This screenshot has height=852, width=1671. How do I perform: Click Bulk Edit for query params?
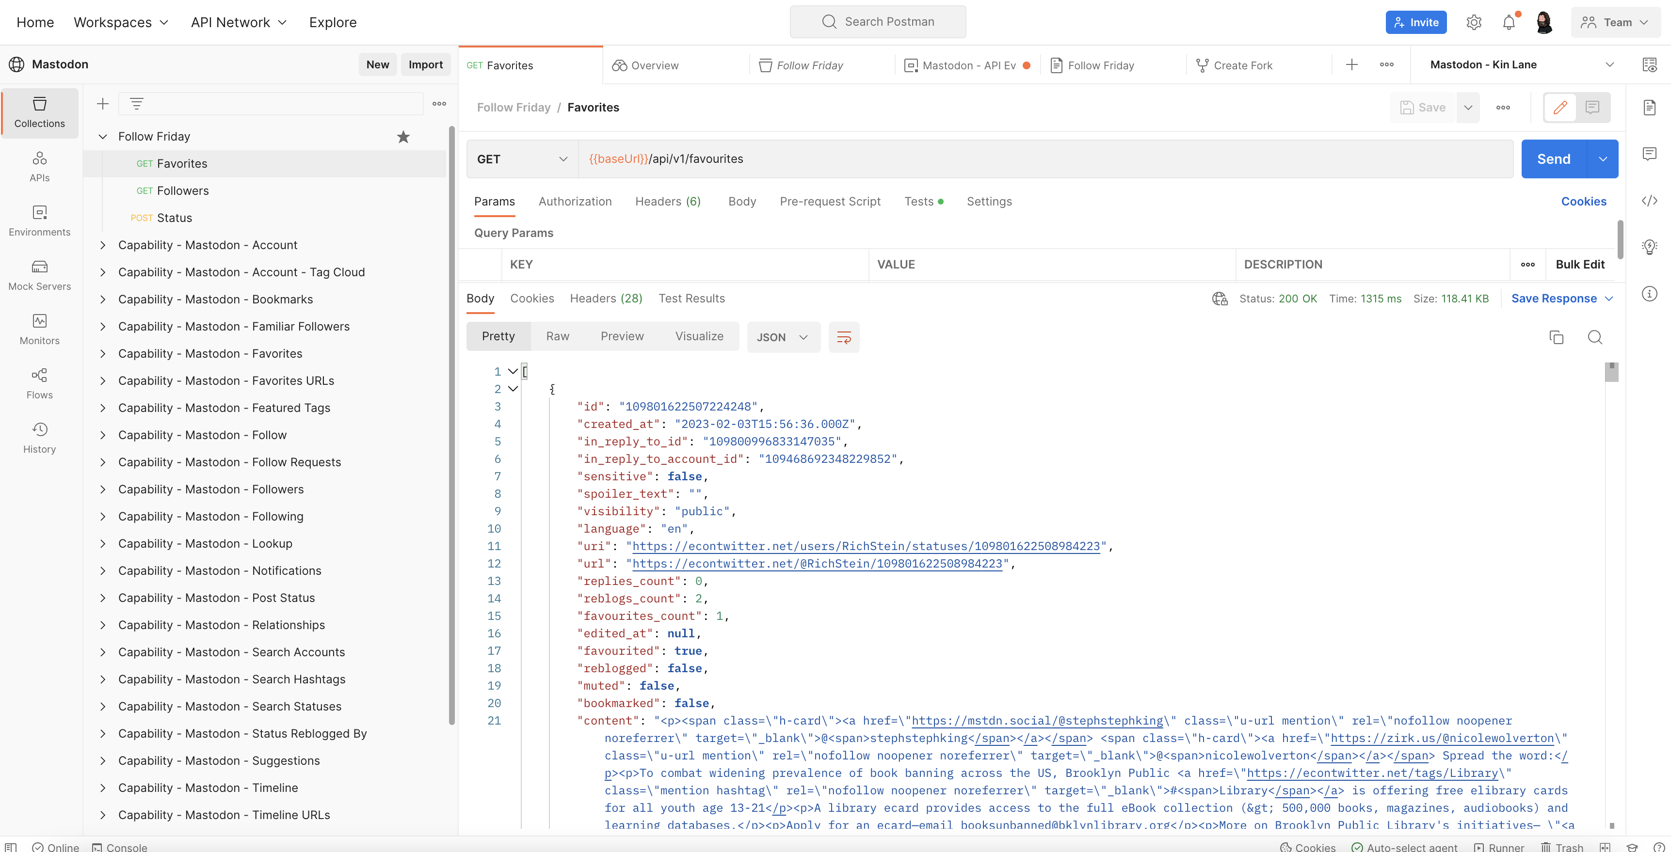(1579, 265)
